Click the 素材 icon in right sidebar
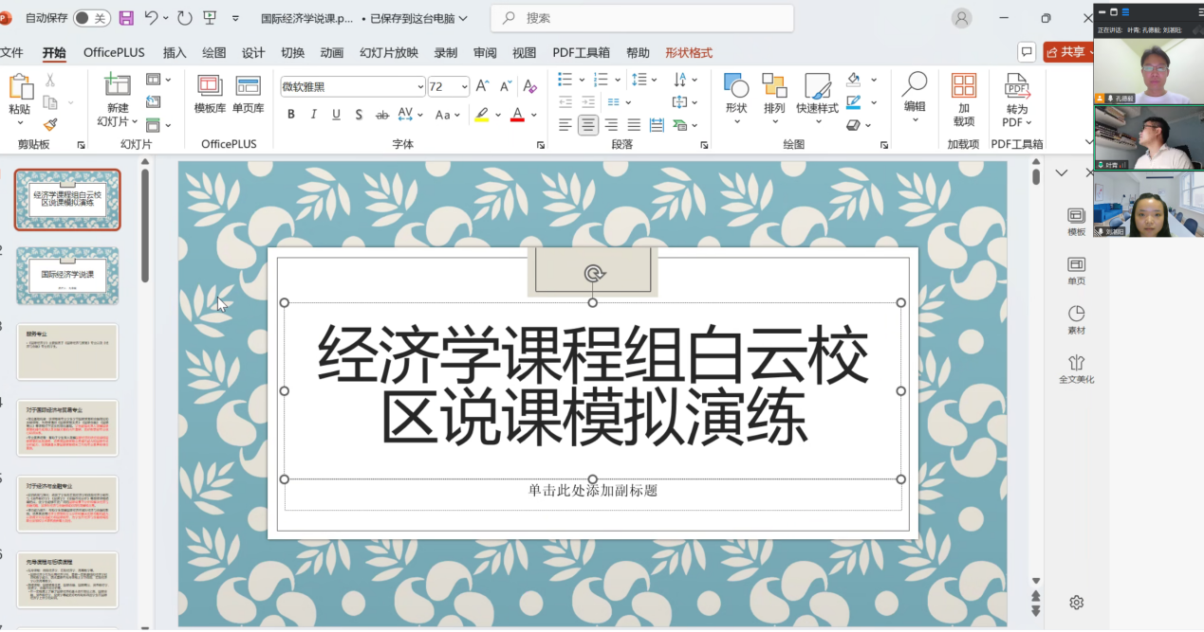 (1076, 319)
